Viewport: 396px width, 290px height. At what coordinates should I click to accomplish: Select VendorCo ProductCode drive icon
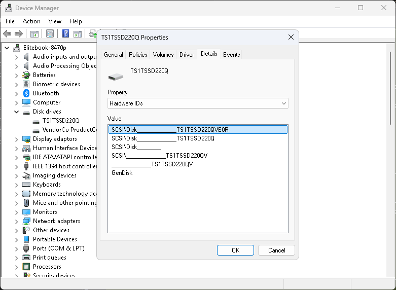pyautogui.click(x=36, y=130)
